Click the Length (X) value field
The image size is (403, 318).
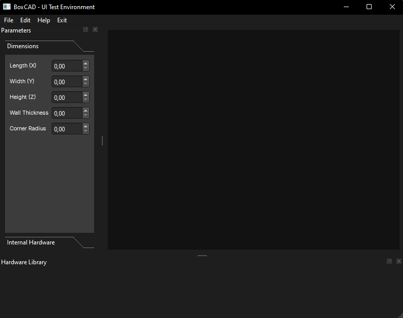67,66
